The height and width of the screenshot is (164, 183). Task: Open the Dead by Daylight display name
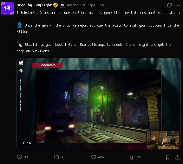coord(34,5)
